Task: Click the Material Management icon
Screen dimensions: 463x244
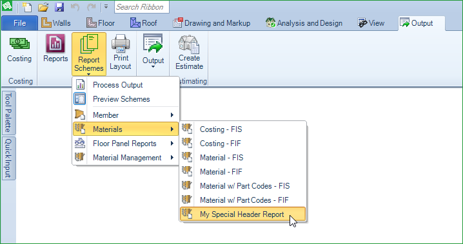Action: coord(80,157)
